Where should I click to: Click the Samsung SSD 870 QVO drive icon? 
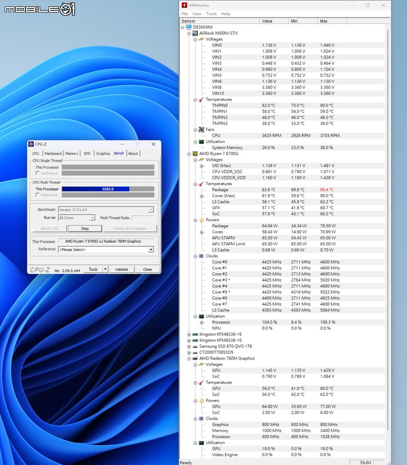point(195,347)
